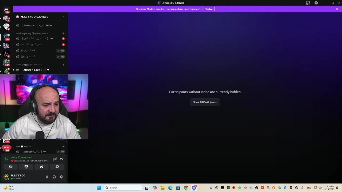Open server with 504 badge
The height and width of the screenshot is (192, 342).
pyautogui.click(x=6, y=63)
